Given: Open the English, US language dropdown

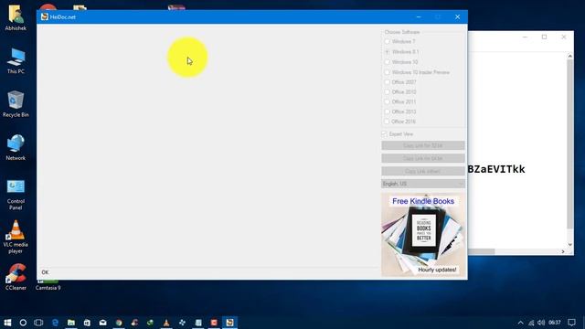Looking at the screenshot, I should click(x=422, y=184).
